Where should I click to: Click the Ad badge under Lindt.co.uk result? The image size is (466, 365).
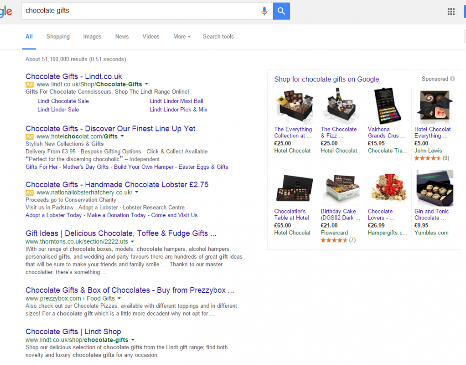tap(29, 84)
